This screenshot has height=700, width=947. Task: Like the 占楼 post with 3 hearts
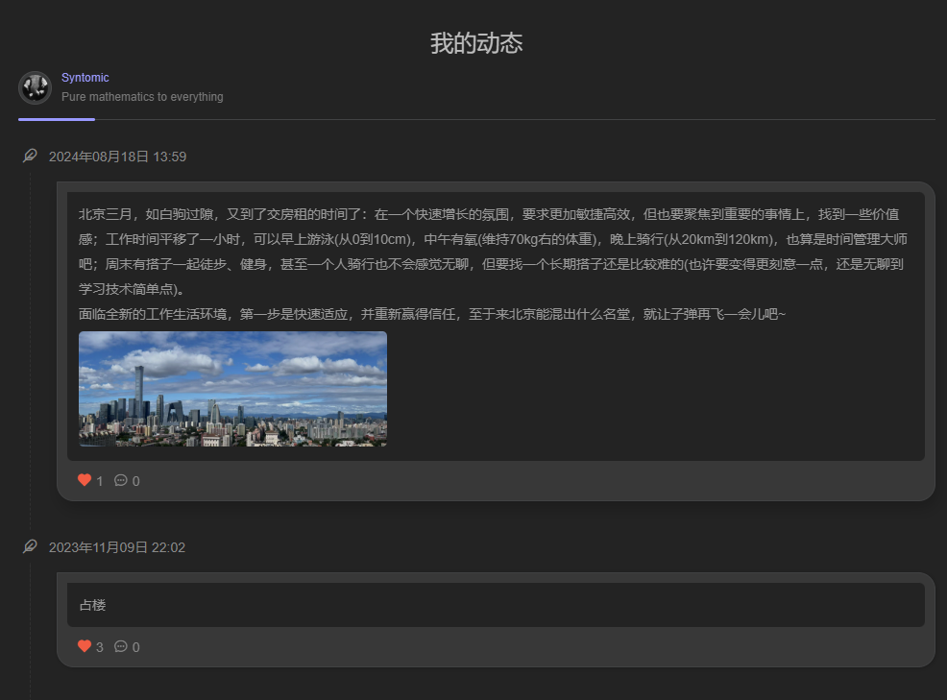point(85,646)
